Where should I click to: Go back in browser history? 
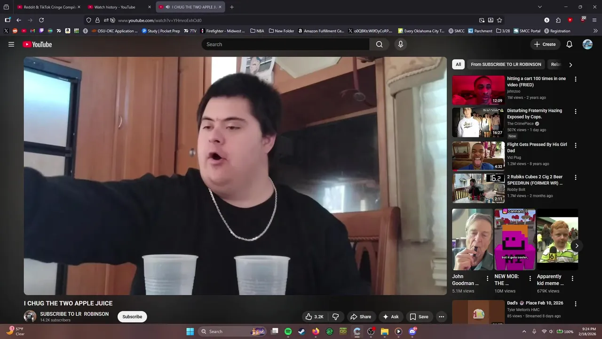[19, 20]
